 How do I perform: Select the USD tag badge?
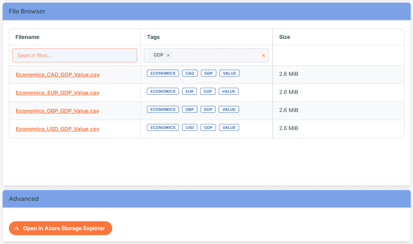click(190, 127)
